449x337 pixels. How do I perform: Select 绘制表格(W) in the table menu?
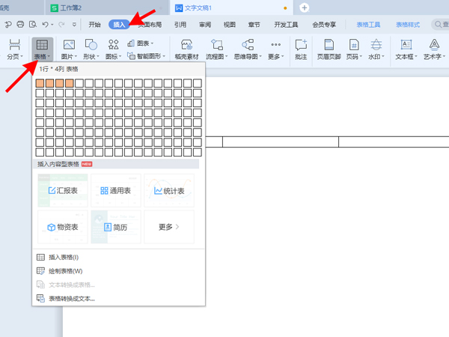pyautogui.click(x=65, y=271)
